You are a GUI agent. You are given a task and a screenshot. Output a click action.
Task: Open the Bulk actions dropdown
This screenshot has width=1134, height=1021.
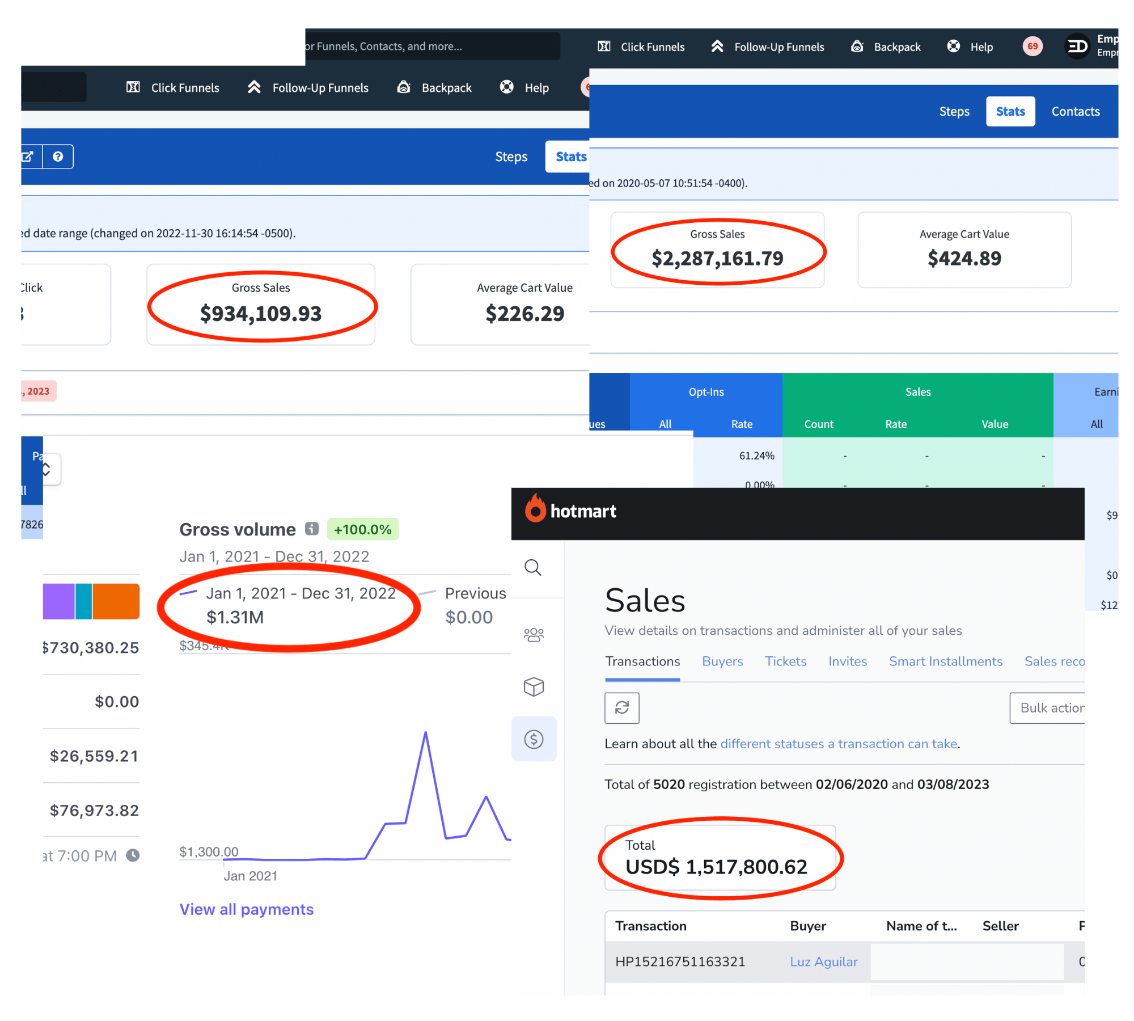click(1049, 708)
